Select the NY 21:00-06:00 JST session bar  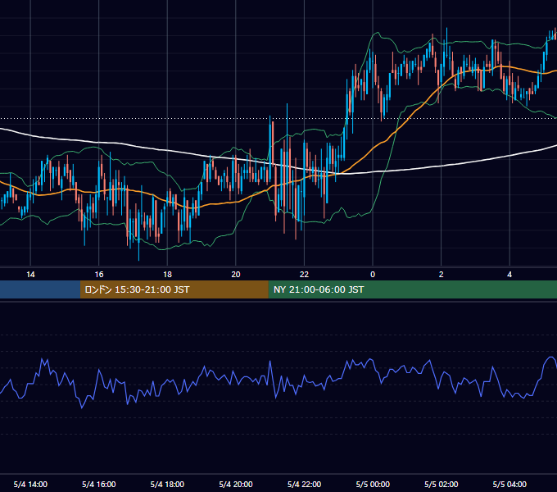pos(412,289)
